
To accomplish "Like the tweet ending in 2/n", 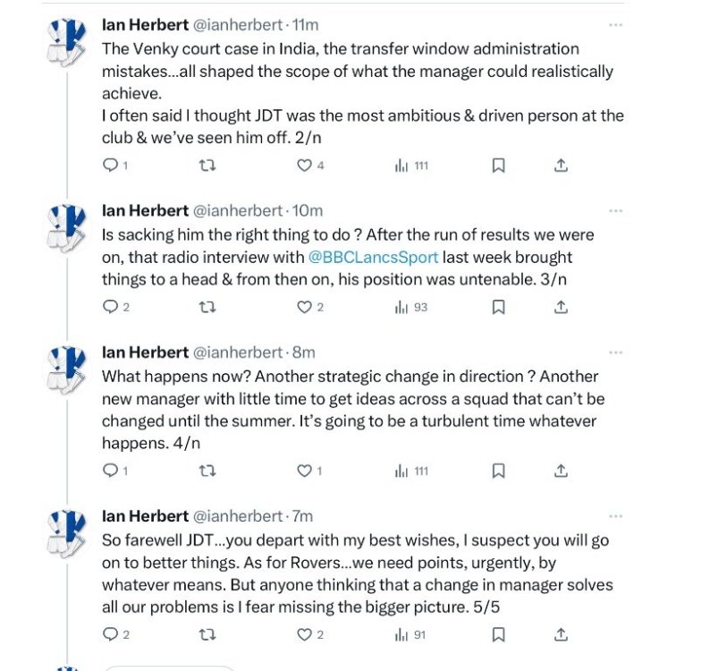I will [x=304, y=166].
